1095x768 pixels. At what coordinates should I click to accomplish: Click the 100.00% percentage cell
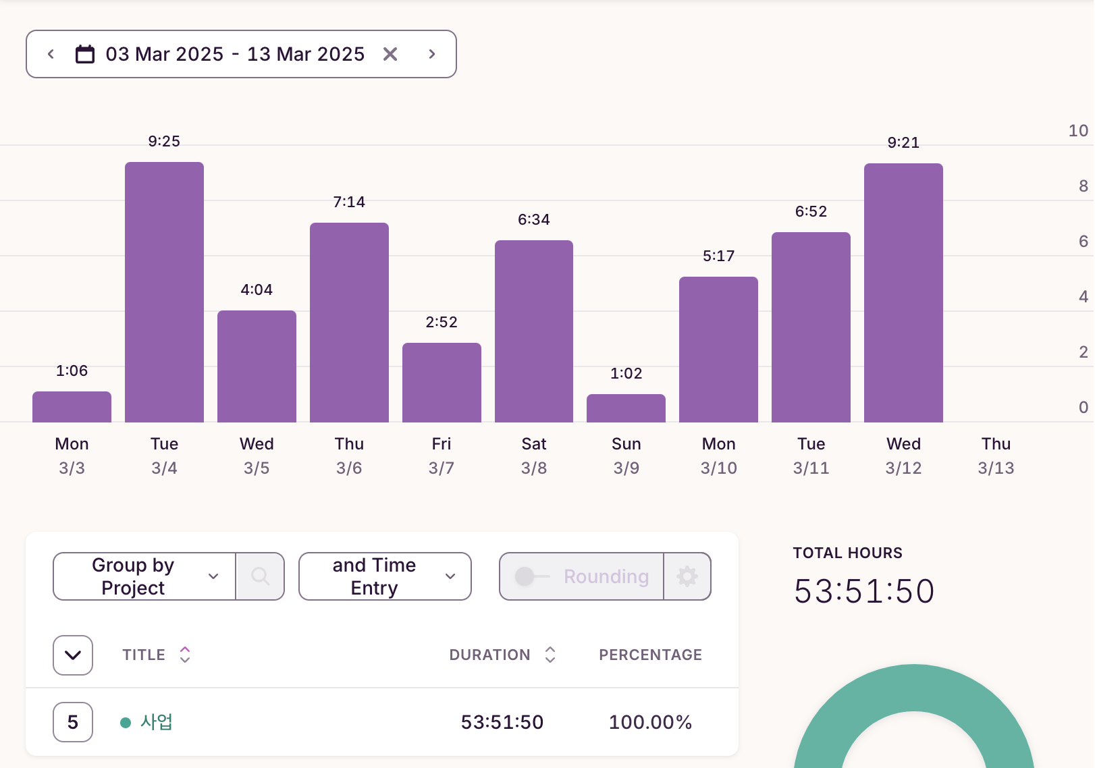point(651,722)
